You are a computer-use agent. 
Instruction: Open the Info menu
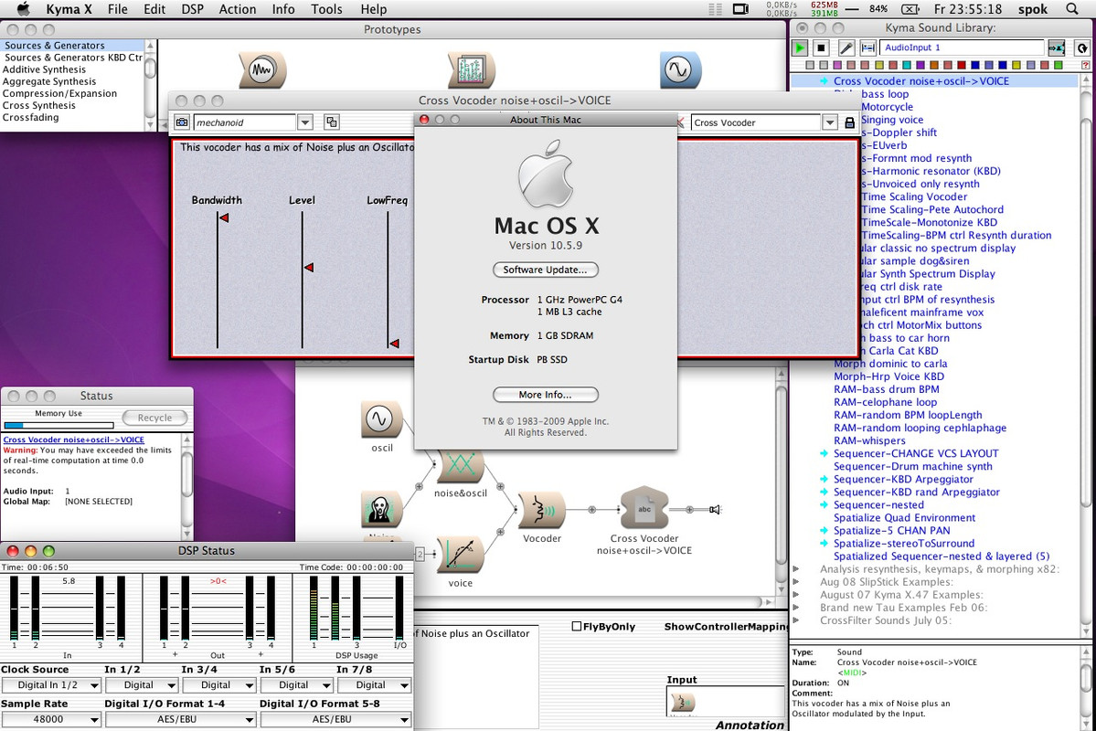pos(283,9)
